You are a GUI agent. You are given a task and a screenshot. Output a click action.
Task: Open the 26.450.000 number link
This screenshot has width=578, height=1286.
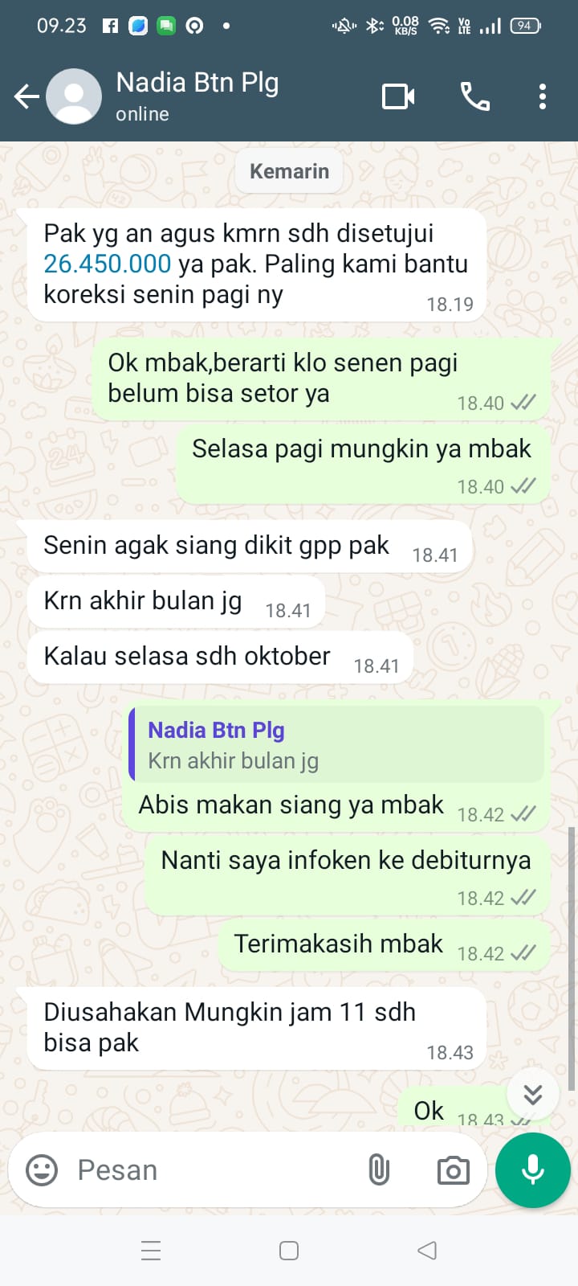coord(107,264)
